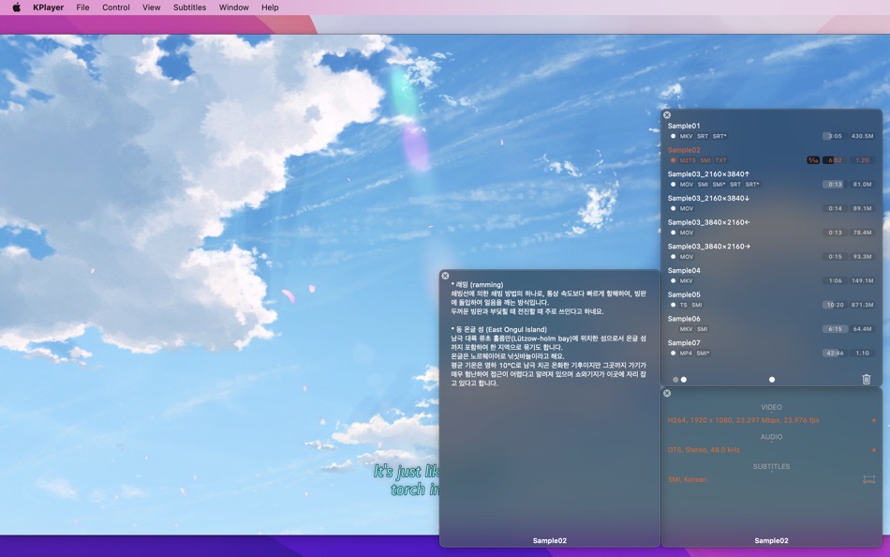Screen dimensions: 890x557
Task: Click the gray dot at playlist panel bottom
Action: point(675,380)
